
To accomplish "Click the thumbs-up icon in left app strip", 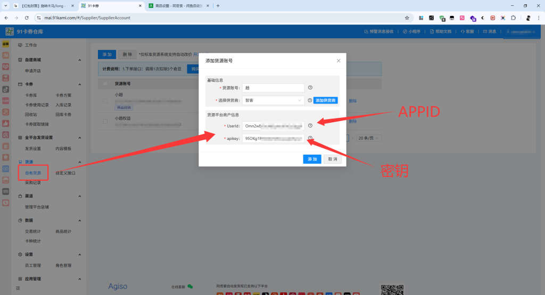I will (5, 123).
